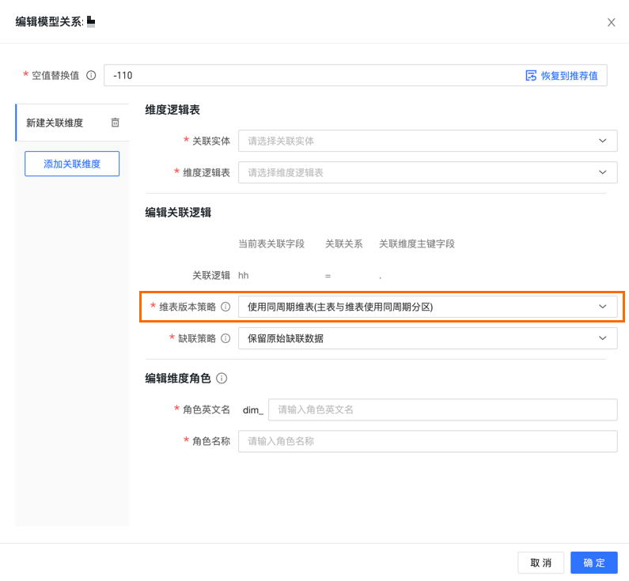Click the 关联关系 column header

coord(344,244)
